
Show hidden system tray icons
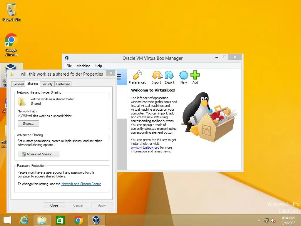[x=259, y=220]
